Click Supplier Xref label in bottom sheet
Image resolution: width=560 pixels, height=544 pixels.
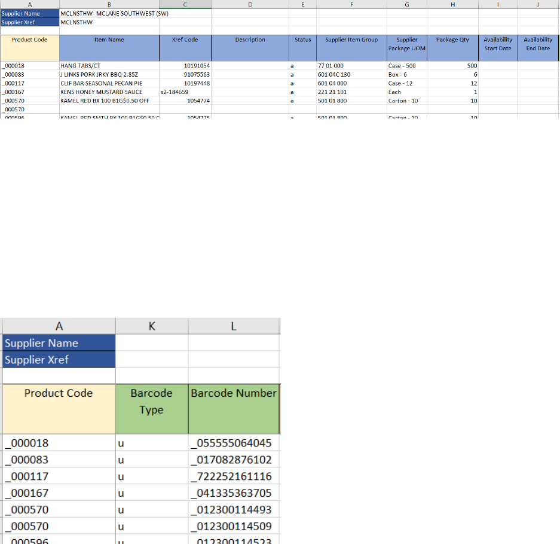[59, 360]
